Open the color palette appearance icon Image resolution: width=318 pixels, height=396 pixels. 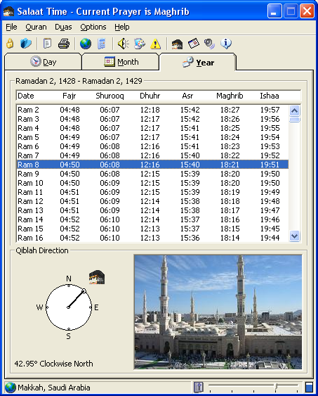[x=140, y=44]
